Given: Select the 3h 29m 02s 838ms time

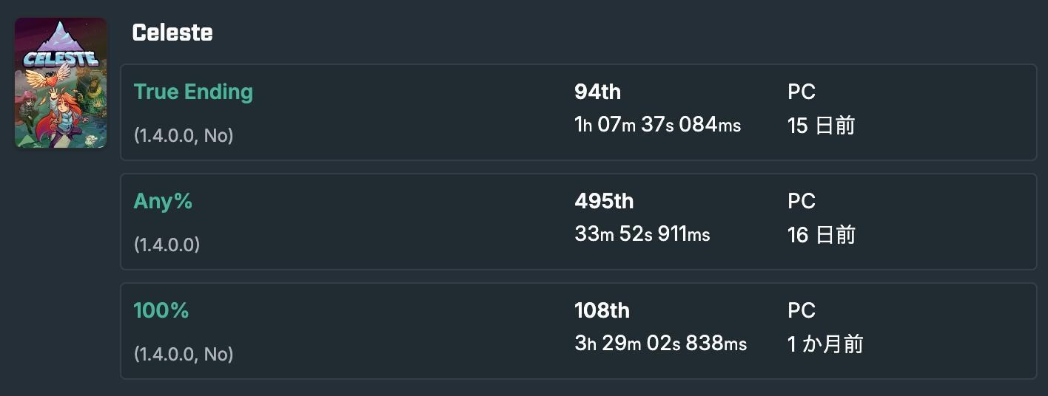Looking at the screenshot, I should (660, 344).
